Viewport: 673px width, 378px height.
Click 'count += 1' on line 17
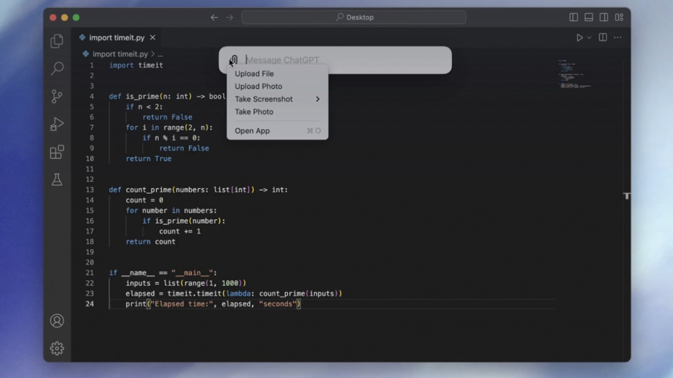(180, 231)
